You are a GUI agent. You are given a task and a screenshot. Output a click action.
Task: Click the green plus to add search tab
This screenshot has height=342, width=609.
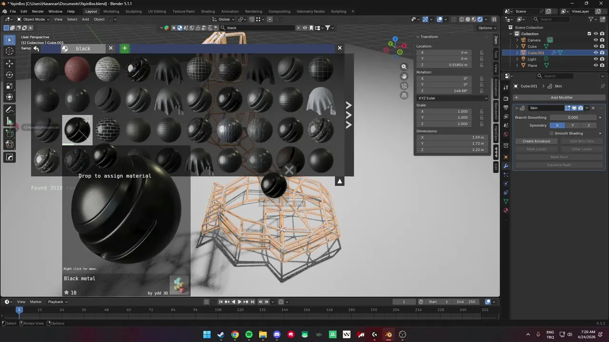(124, 48)
